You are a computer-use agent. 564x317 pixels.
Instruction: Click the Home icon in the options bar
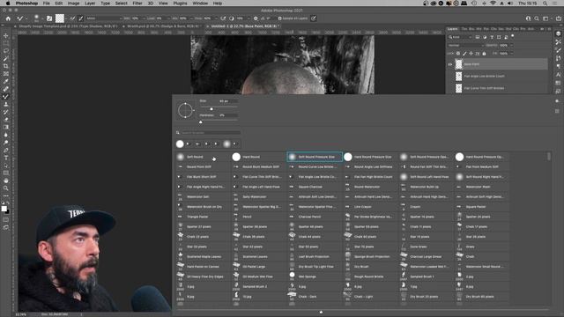(8, 18)
